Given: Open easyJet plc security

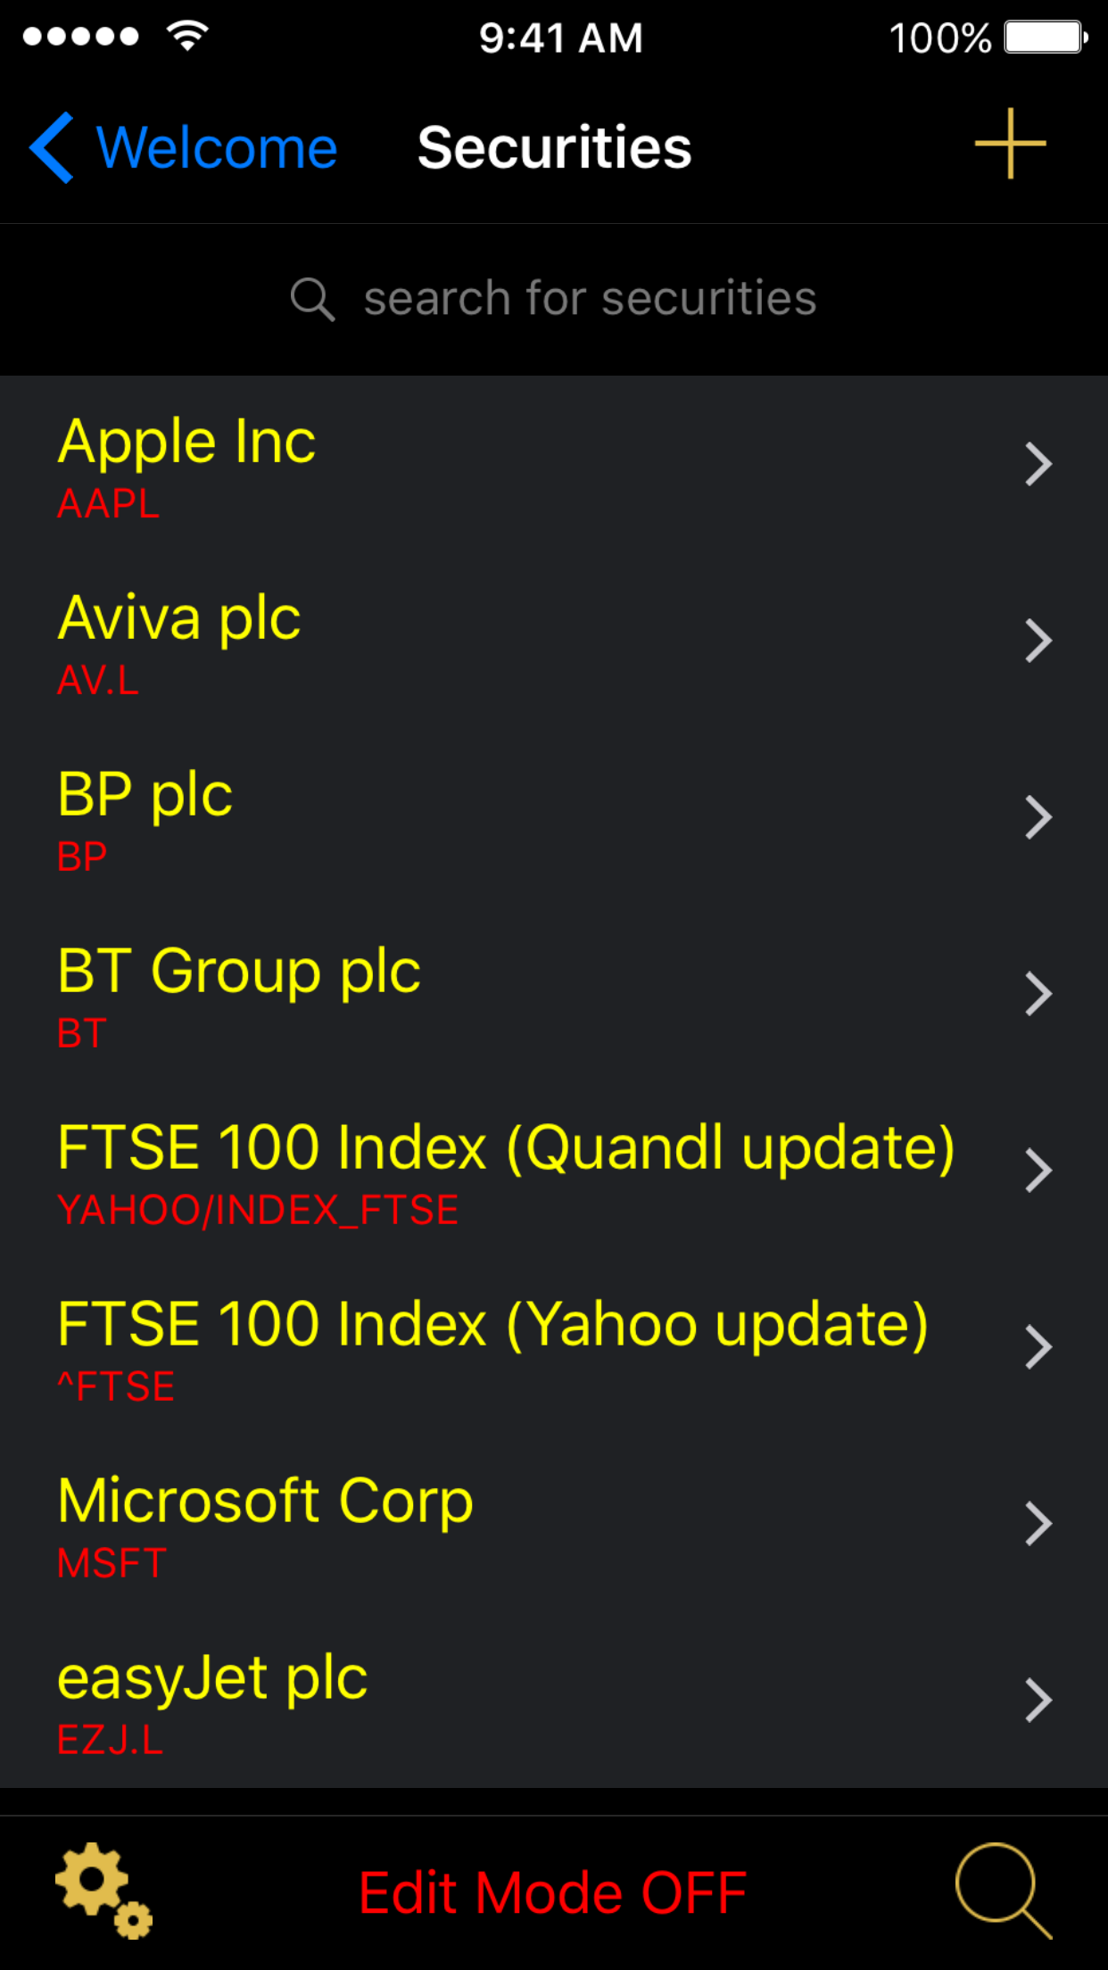Looking at the screenshot, I should [554, 1701].
